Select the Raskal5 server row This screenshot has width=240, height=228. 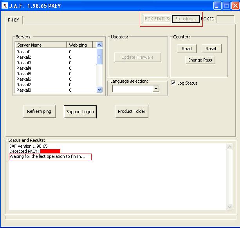click(56, 74)
